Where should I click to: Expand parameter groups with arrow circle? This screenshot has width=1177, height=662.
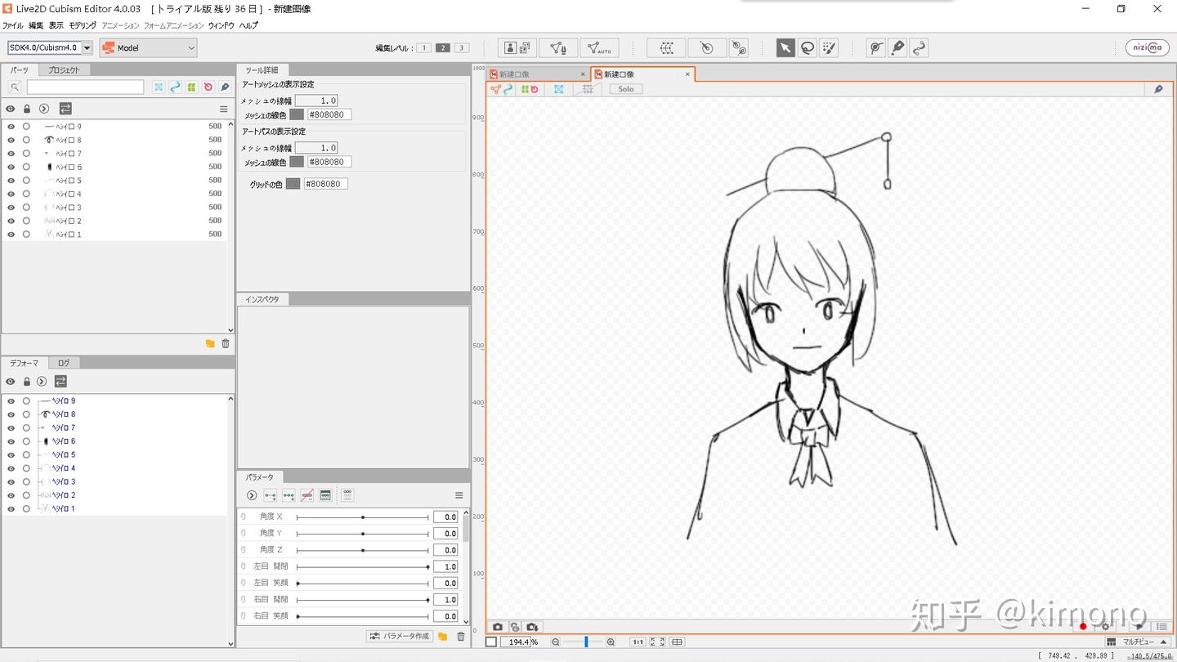[x=252, y=496]
